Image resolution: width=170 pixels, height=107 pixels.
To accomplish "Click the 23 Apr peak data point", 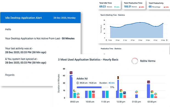I will point(140,22).
